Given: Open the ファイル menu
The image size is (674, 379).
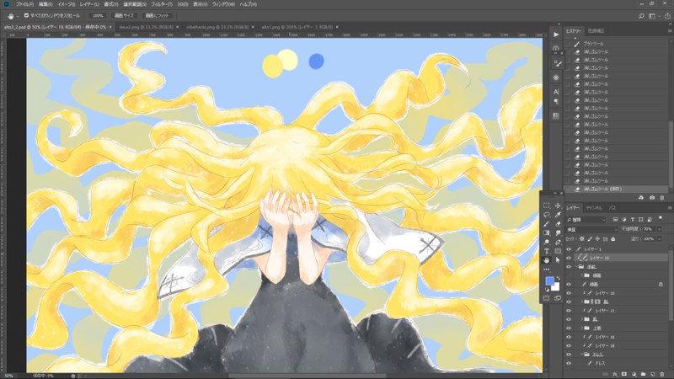Looking at the screenshot, I should [24, 4].
